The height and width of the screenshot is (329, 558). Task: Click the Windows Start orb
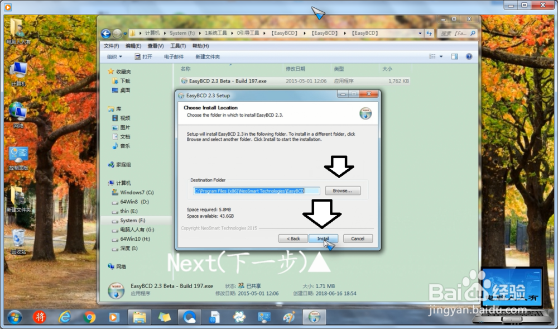point(15,317)
